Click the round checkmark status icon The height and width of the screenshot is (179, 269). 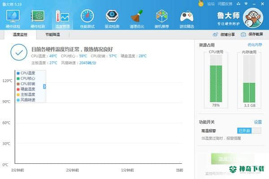pyautogui.click(x=19, y=52)
